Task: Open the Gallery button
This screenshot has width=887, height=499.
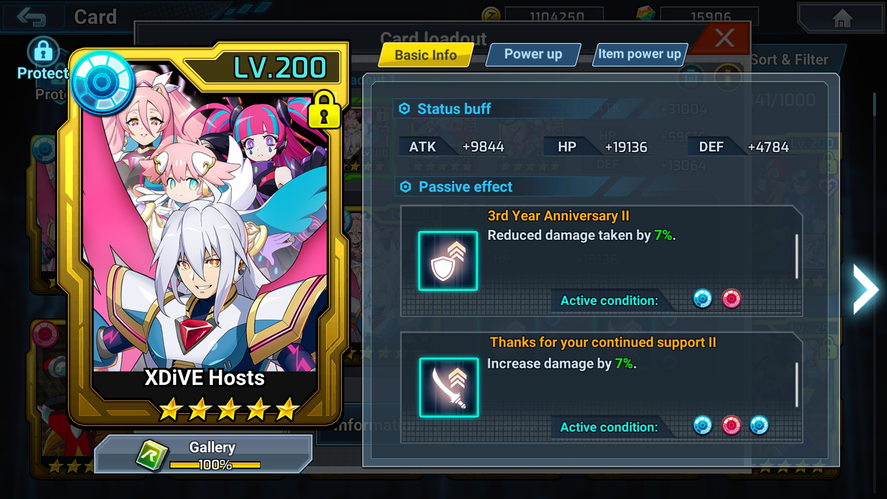Action: pos(203,454)
